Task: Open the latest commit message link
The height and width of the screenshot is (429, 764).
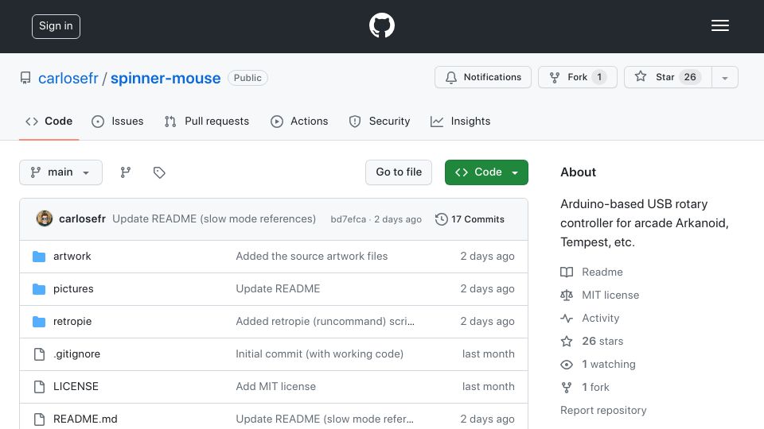Action: (x=214, y=219)
